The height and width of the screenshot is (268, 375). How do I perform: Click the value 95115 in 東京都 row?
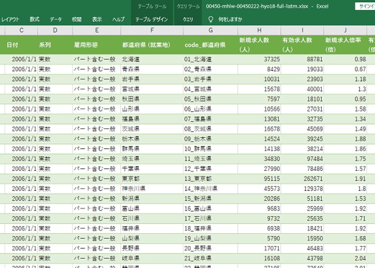point(259,179)
